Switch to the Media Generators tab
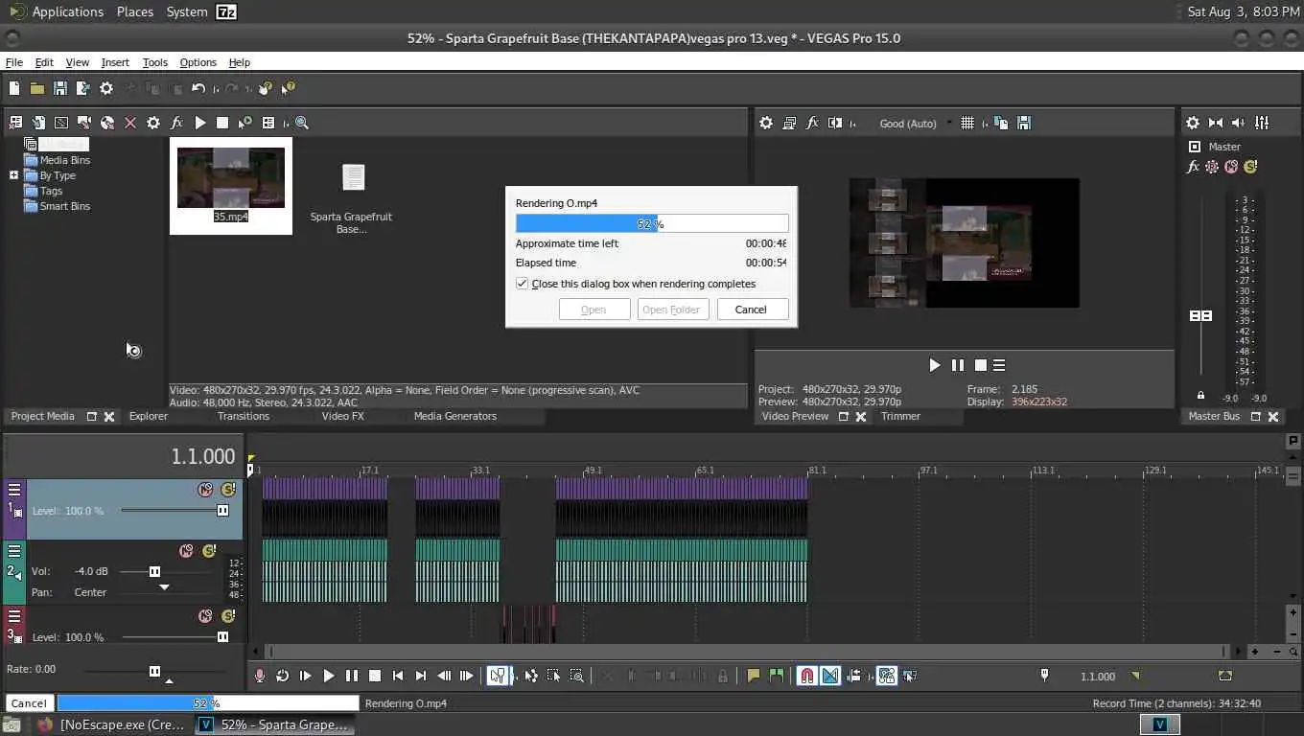Viewport: 1304px width, 736px height. click(455, 416)
